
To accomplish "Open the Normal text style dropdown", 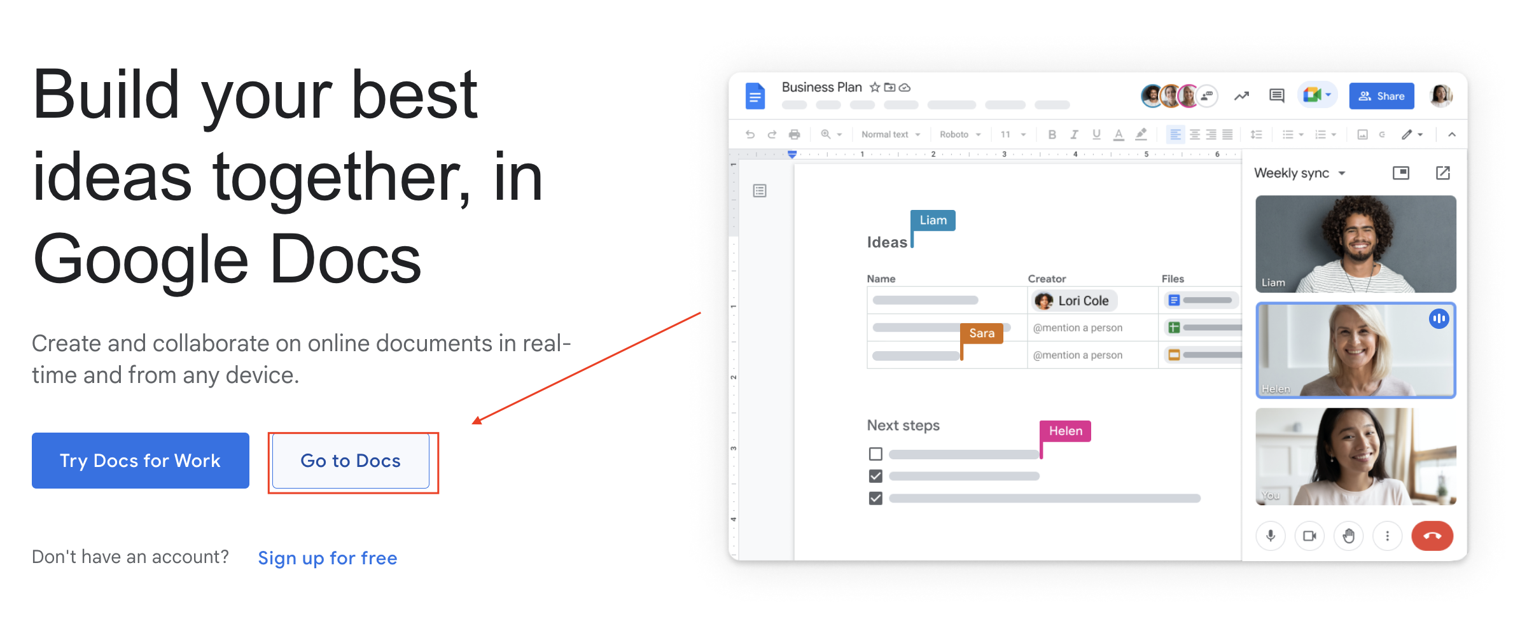I will (x=890, y=134).
